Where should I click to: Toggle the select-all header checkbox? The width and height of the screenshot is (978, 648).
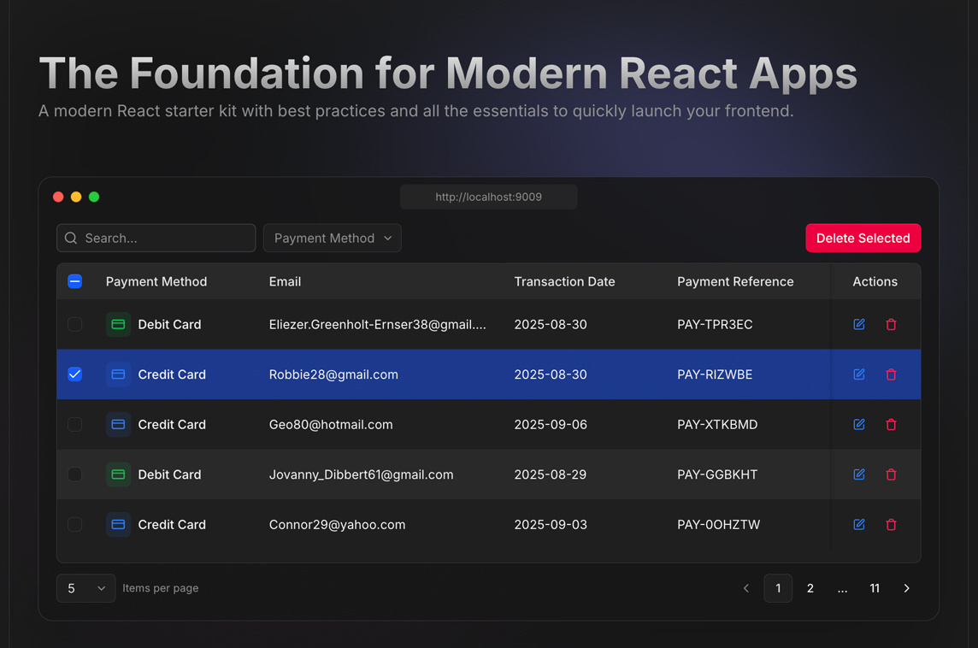coord(75,281)
